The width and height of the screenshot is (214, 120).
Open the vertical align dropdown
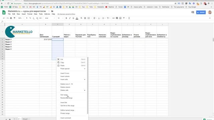[99, 18]
